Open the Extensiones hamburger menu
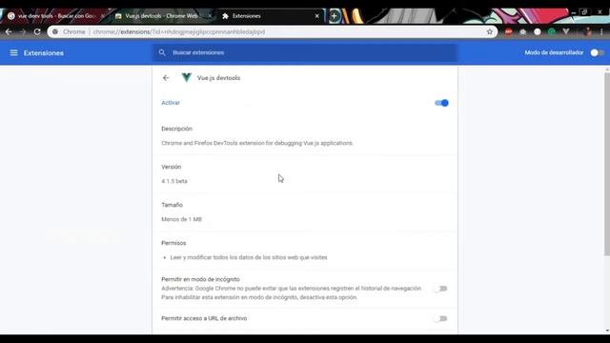Screen dimensions: 610x343 pyautogui.click(x=13, y=53)
